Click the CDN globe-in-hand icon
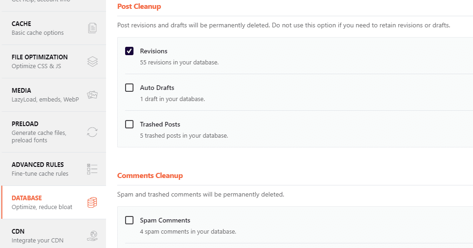Image resolution: width=473 pixels, height=248 pixels. pyautogui.click(x=92, y=236)
